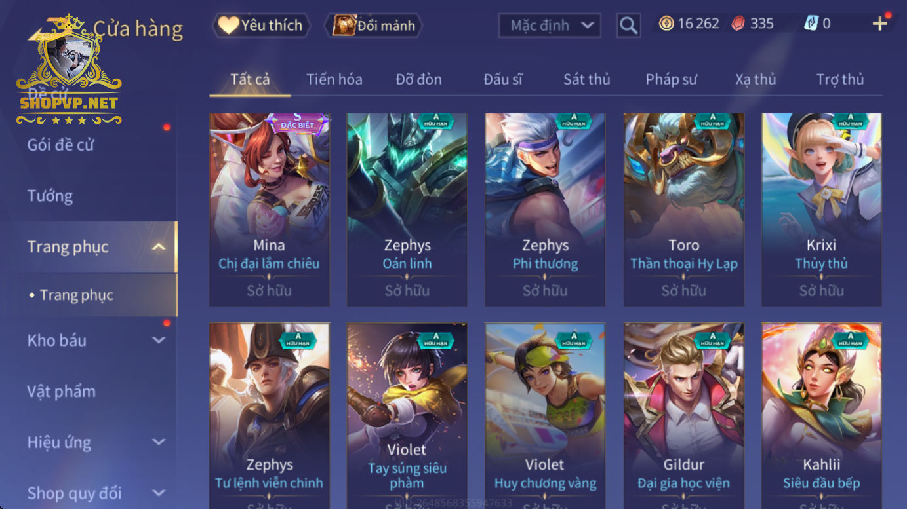The image size is (907, 509).
Task: Open Tướng in the sidebar
Action: coord(50,196)
